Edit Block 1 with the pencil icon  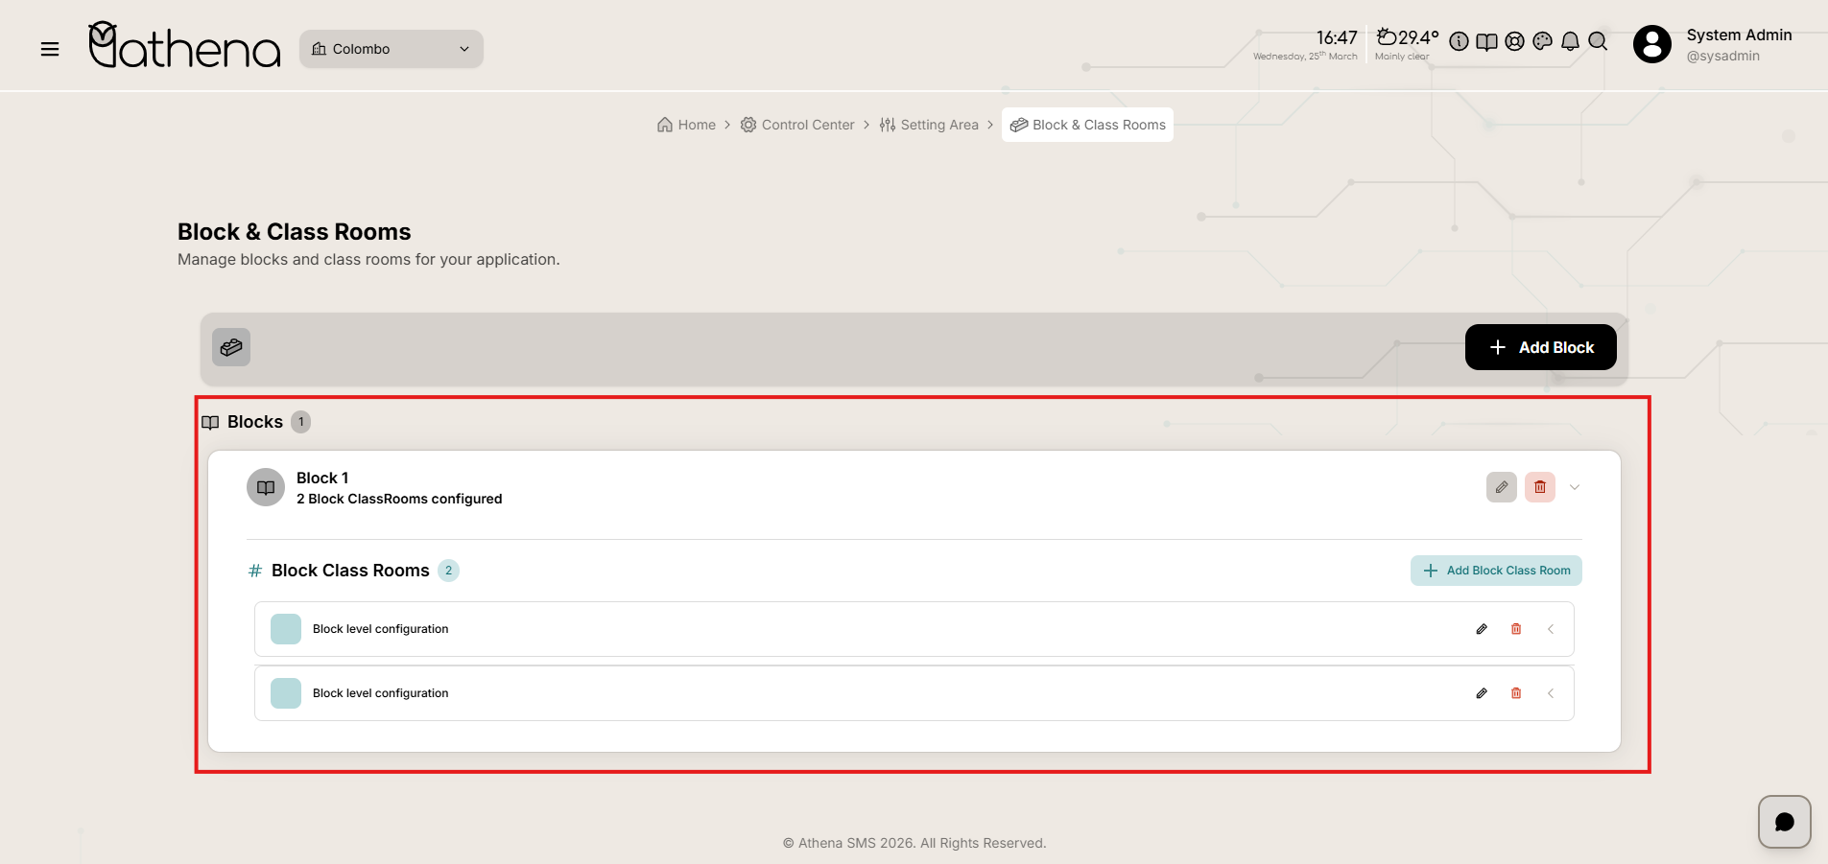(x=1501, y=487)
